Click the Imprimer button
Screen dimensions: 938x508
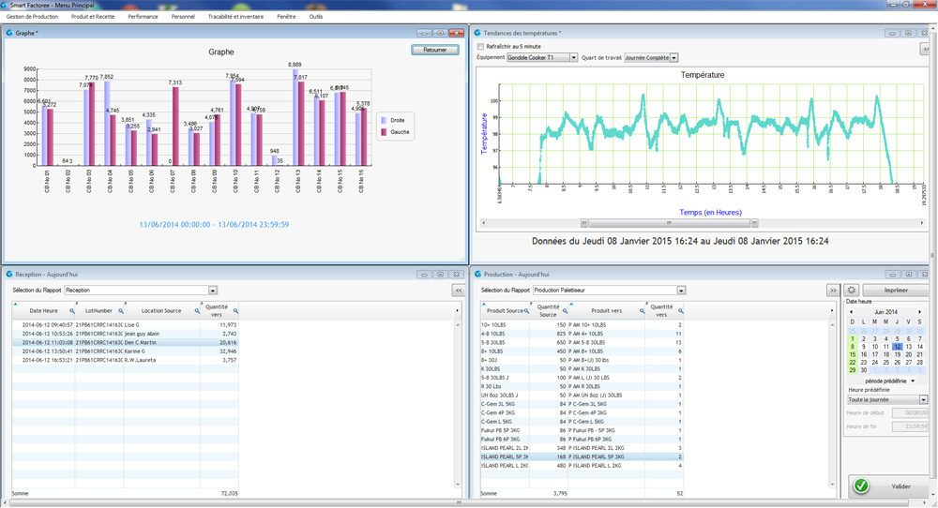click(x=896, y=290)
